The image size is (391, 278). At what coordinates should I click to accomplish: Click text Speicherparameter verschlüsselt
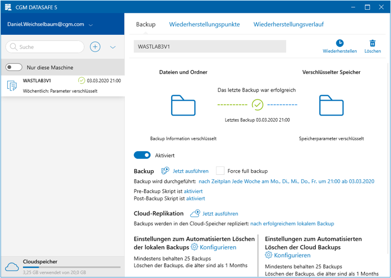click(331, 138)
